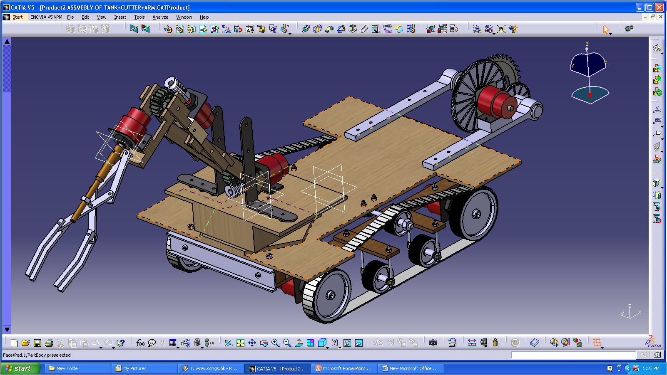
Task: Click the select arrow cursor icon
Action: pos(606,29)
